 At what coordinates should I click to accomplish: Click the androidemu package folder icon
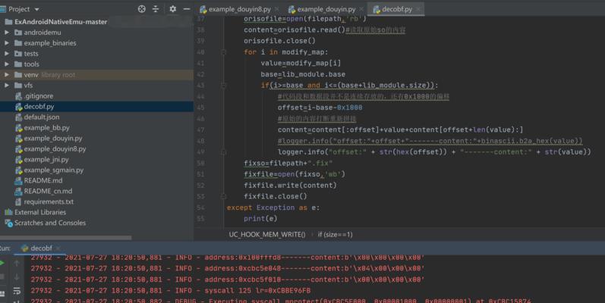tap(18, 33)
